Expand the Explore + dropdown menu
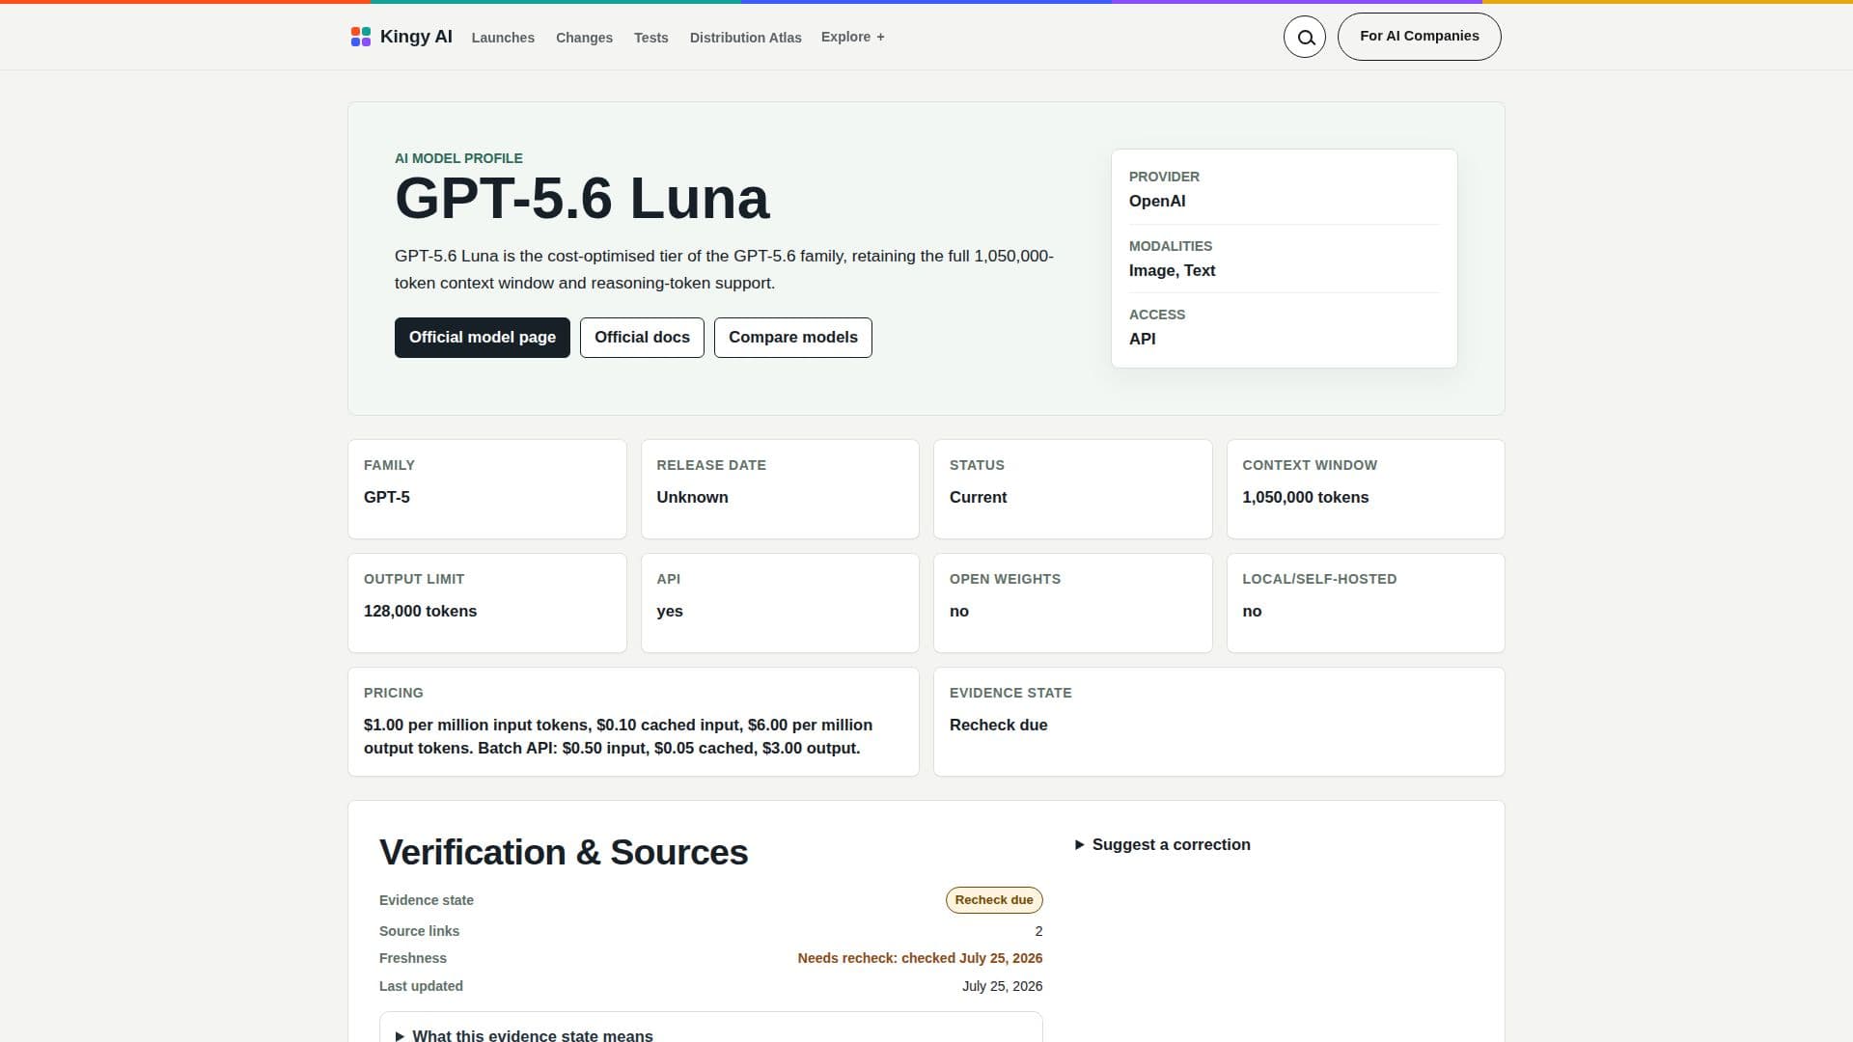1853x1042 pixels. [x=853, y=37]
